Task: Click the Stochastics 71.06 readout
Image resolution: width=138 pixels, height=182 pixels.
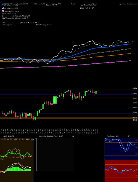Action: [x=9, y=14]
